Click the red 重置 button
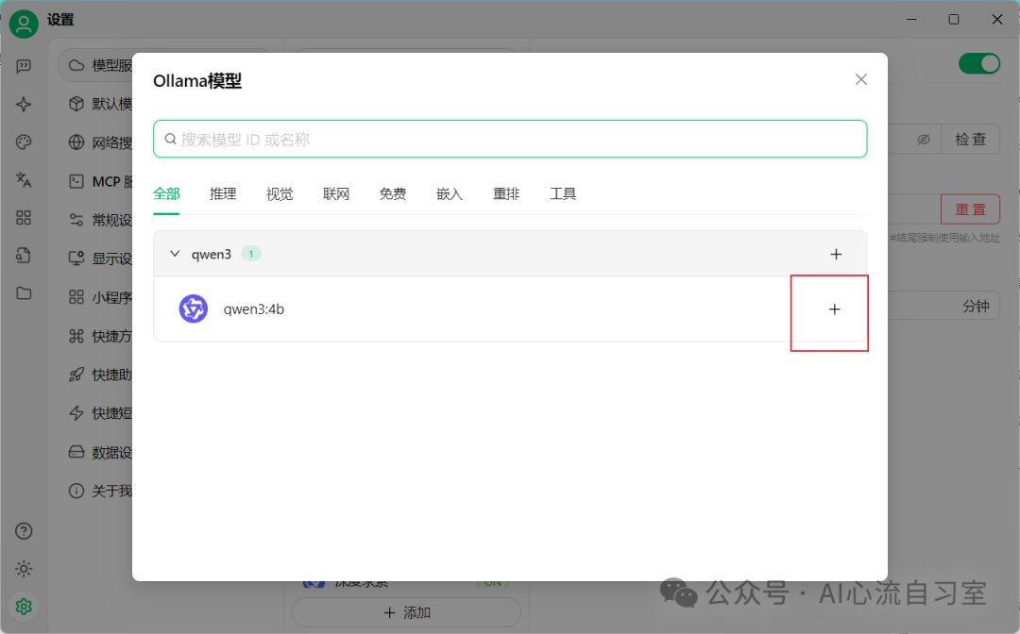Screen dimensions: 1020x634 tap(971, 209)
